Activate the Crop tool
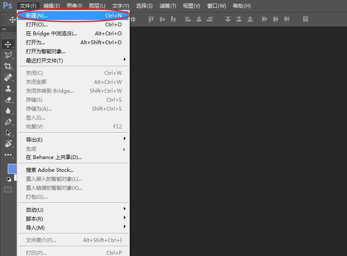Screen dimensions: 347x256 tap(8, 66)
